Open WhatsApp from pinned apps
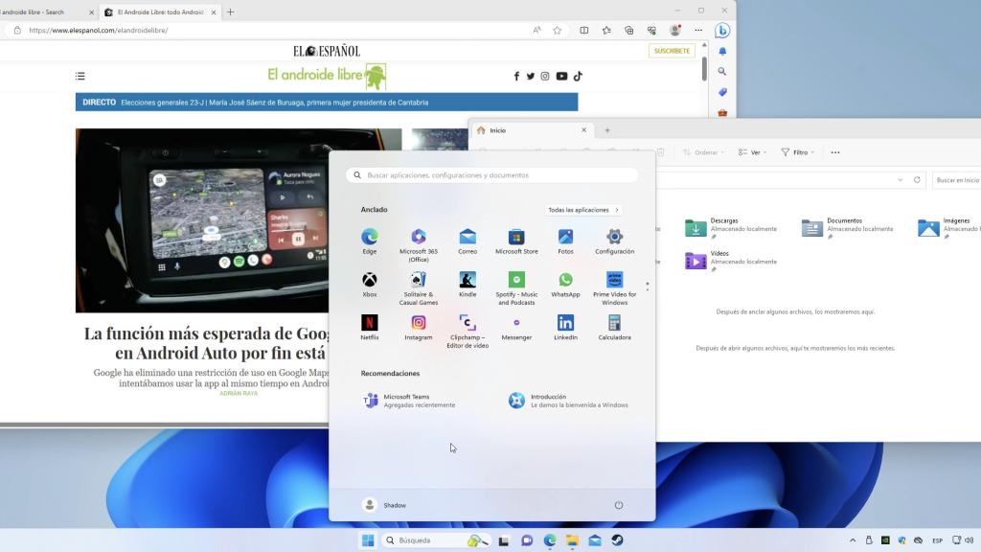The width and height of the screenshot is (981, 552). (x=565, y=284)
